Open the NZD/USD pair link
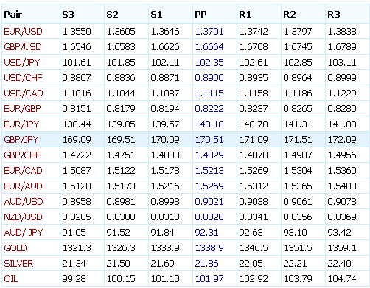 pyautogui.click(x=23, y=217)
